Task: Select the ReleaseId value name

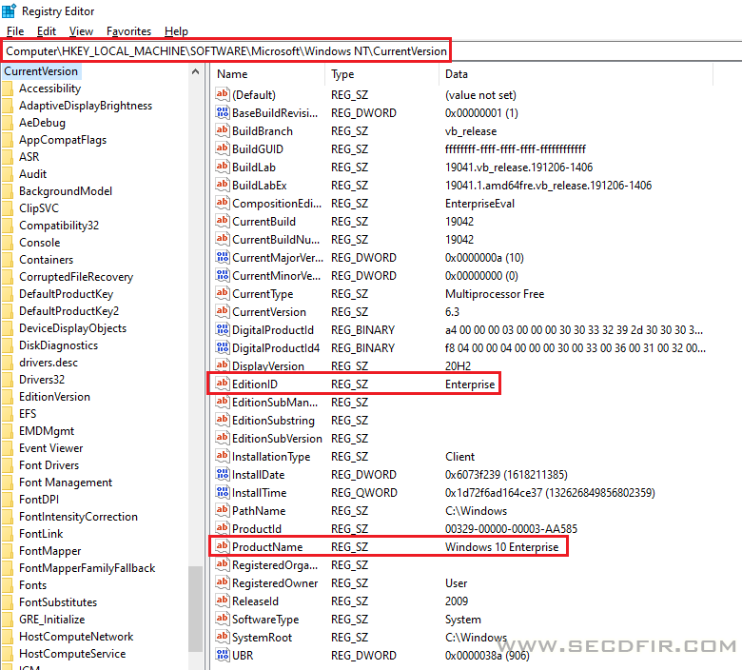Action: (x=255, y=601)
